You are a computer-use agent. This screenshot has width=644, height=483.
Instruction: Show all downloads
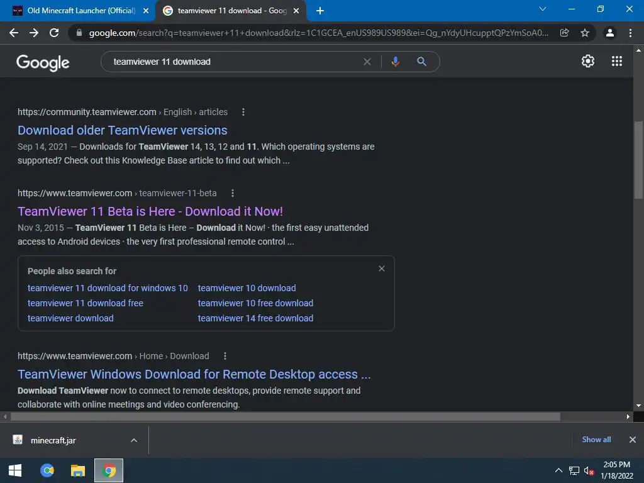(596, 440)
